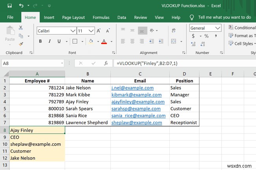Viewport: 256px width, 170px height.
Task: Select the highlighted Bottom Align button
Action: (x=142, y=31)
